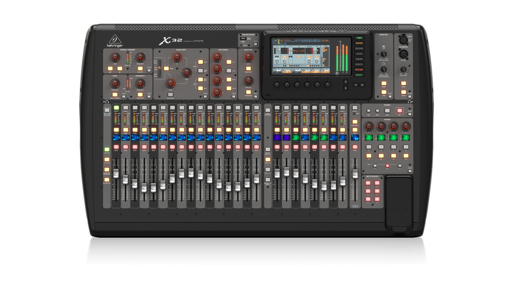Toggle the Low Cut button
514x289 pixels.
click(x=140, y=69)
